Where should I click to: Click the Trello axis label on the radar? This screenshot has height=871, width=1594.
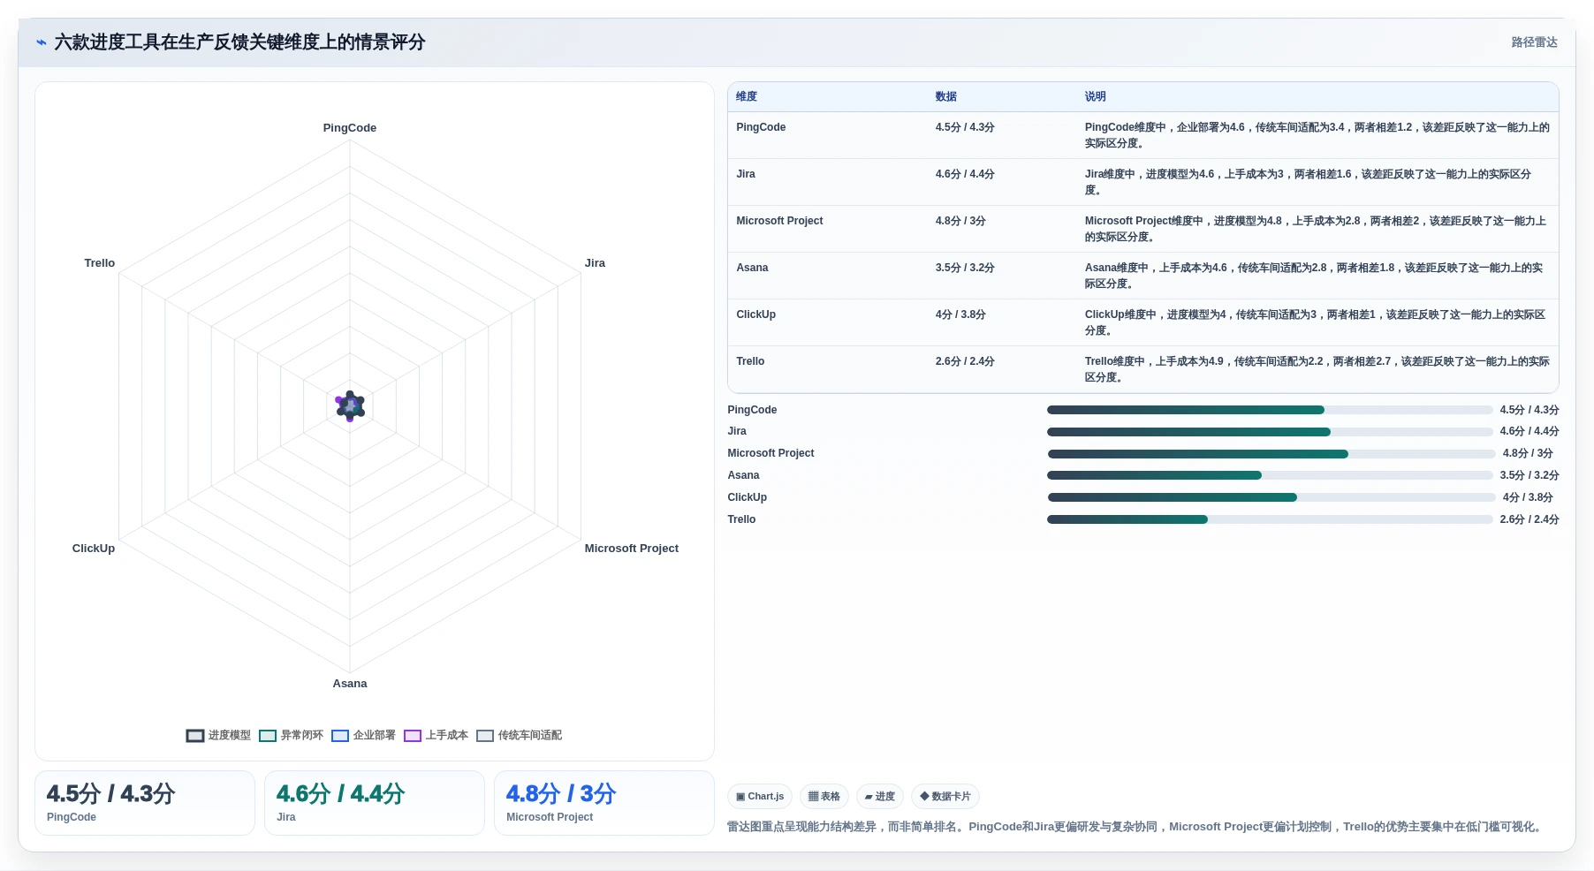(100, 263)
